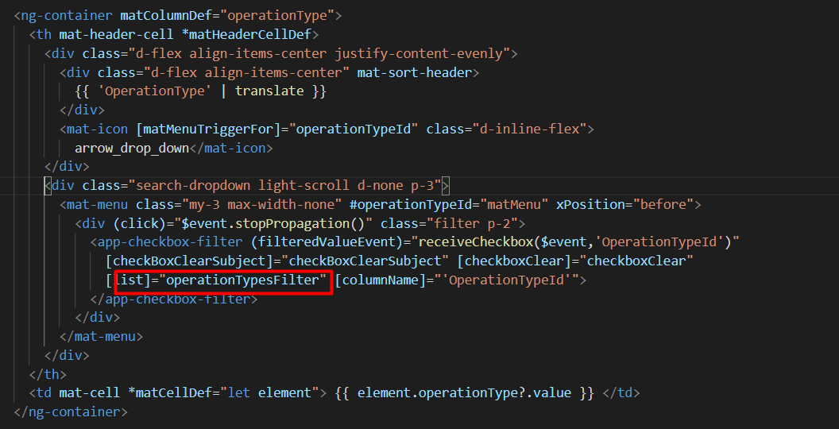
Task: Click the opening app-checkbox-filter tag name
Action: click(170, 242)
